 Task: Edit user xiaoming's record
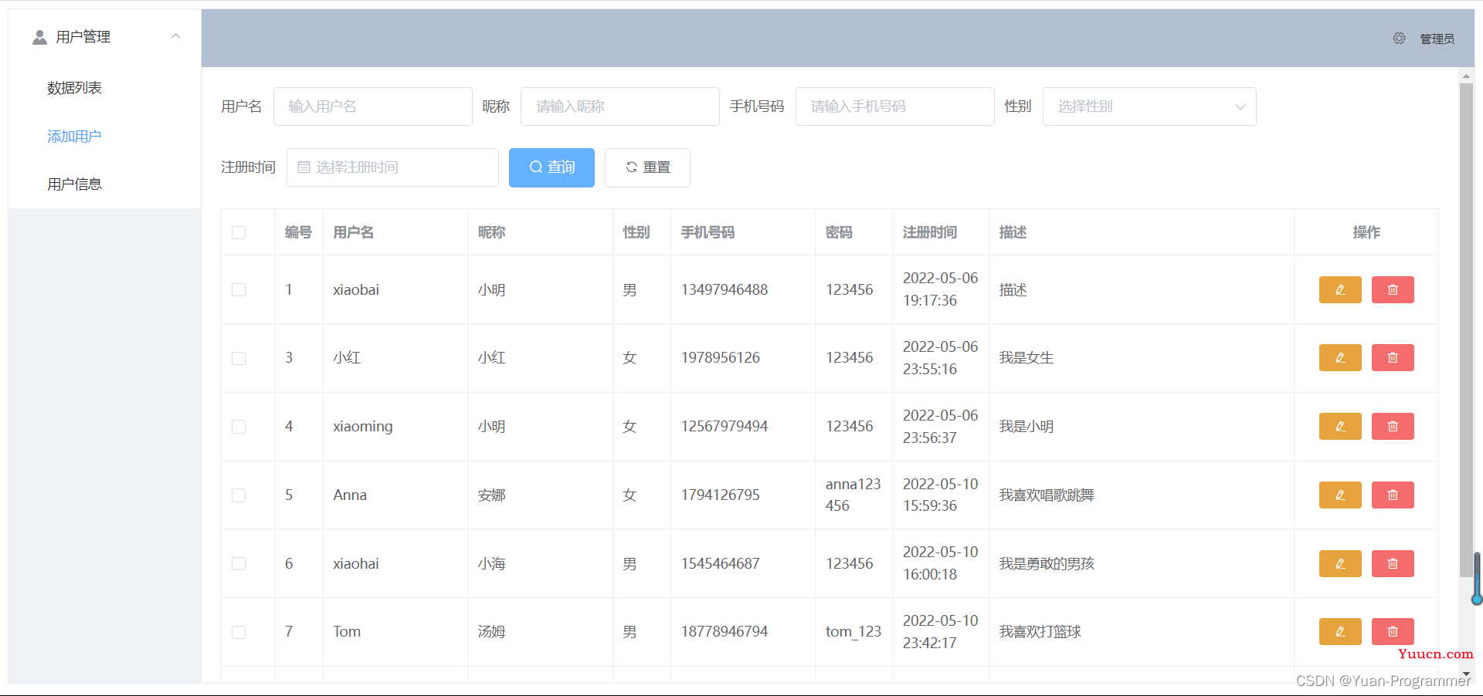[1340, 426]
